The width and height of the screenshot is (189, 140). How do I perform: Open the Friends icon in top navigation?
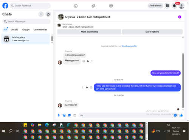pyautogui.click(x=93, y=6)
